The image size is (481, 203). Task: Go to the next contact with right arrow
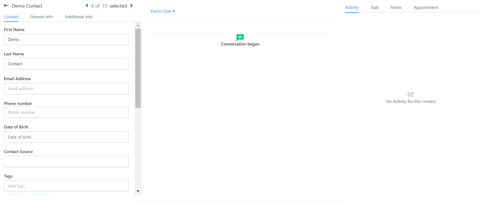(131, 6)
